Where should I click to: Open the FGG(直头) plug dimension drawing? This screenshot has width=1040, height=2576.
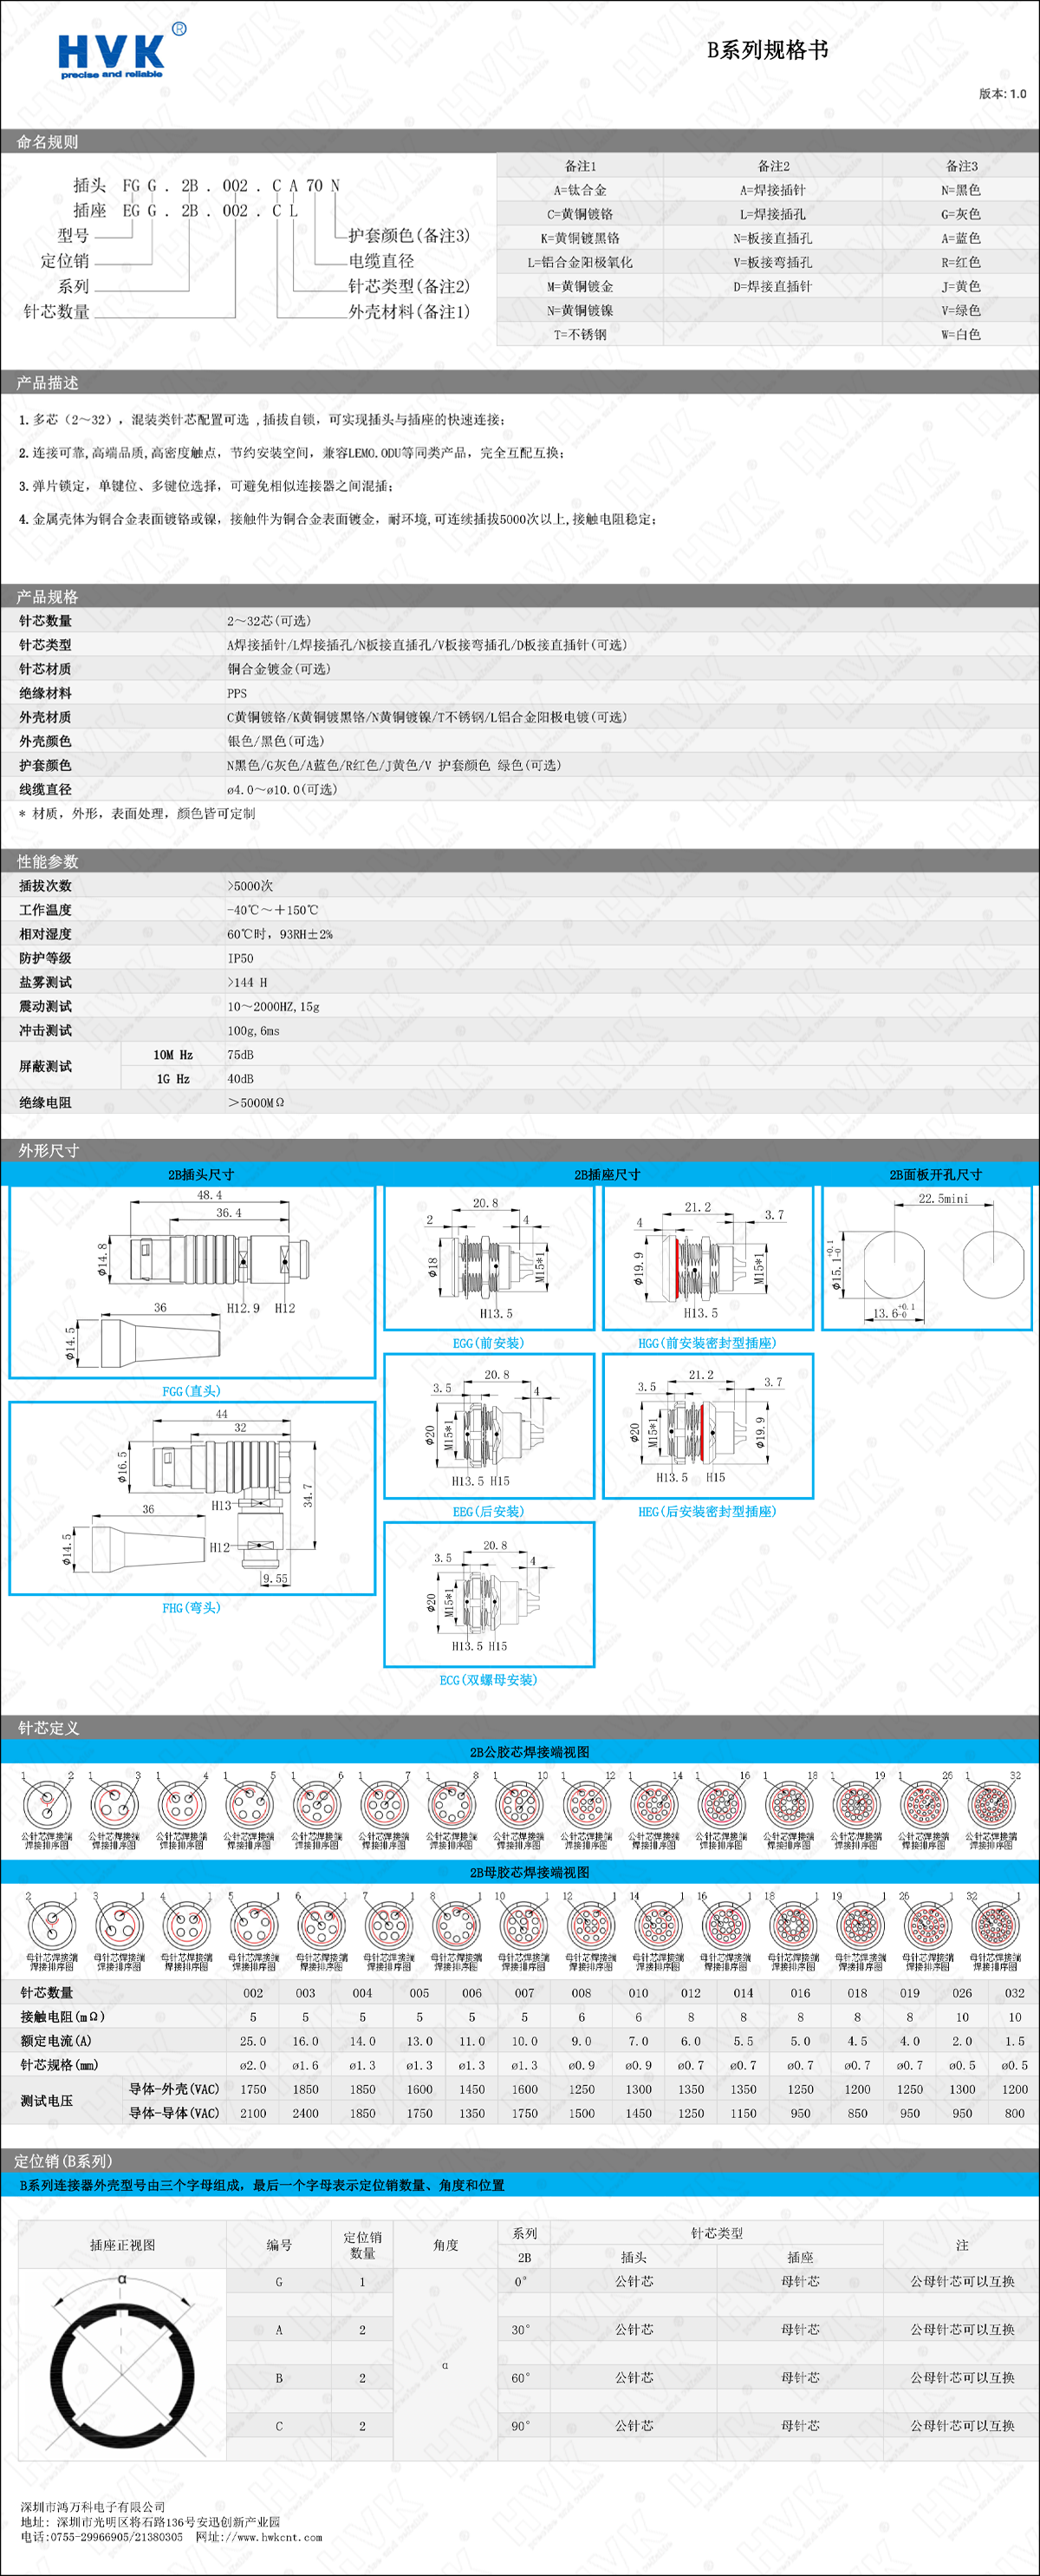point(192,1282)
